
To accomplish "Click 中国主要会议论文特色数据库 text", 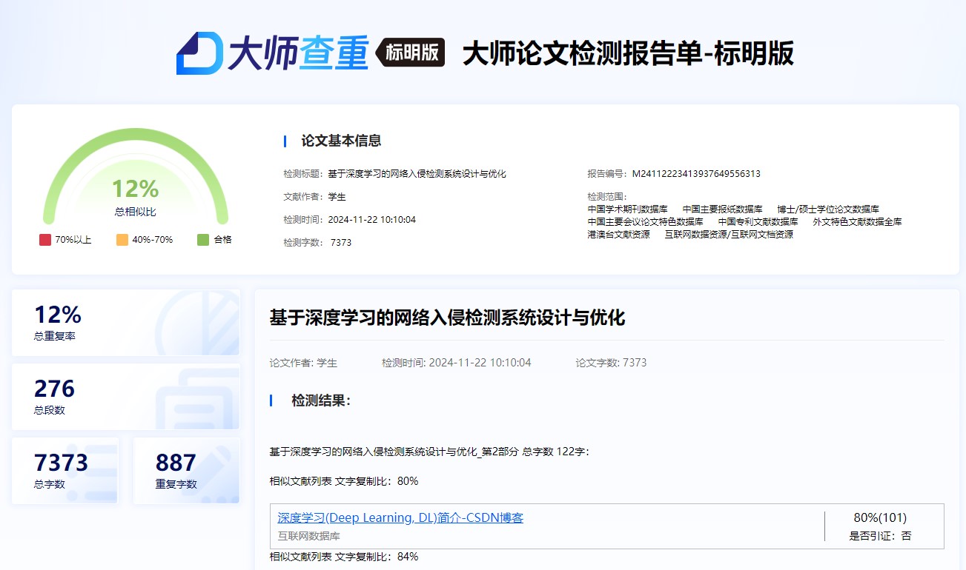I will tap(646, 221).
